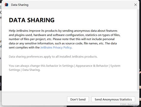Click the You can always change note
141x107 pixels.
[x=65, y=68]
